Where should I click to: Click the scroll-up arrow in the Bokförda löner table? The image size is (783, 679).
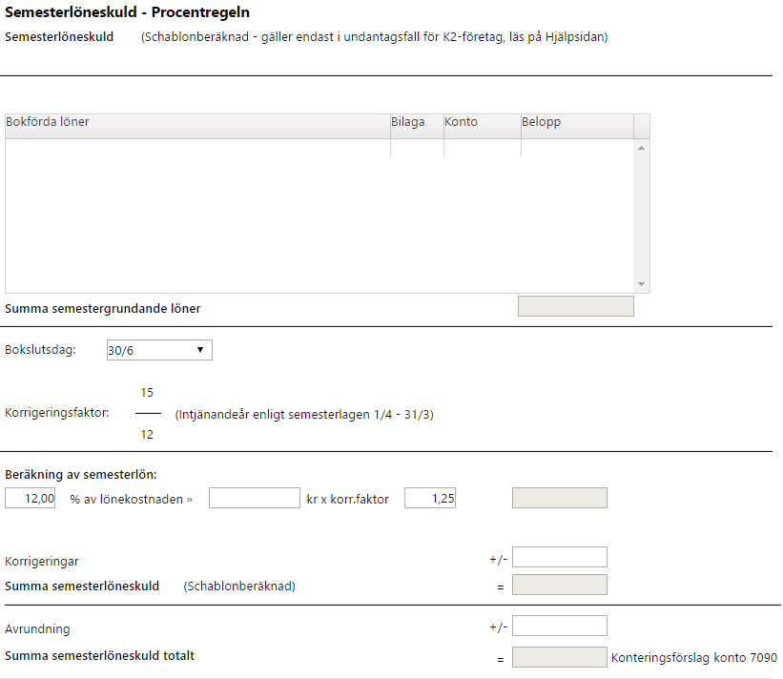tap(641, 148)
